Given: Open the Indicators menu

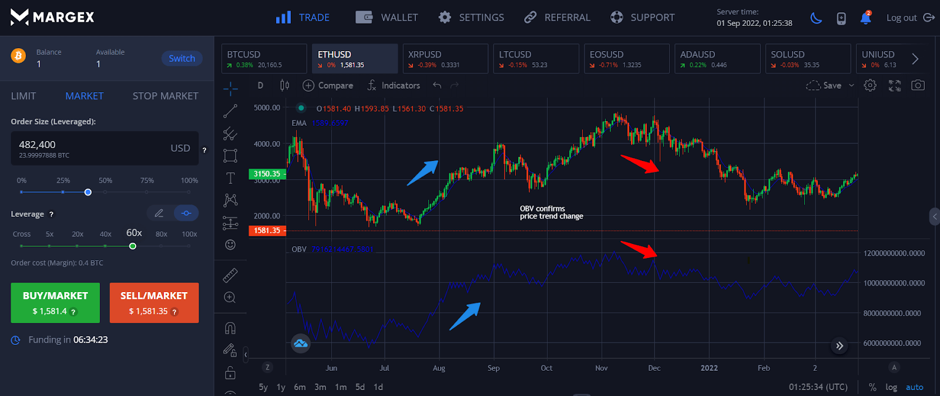Looking at the screenshot, I should (394, 85).
